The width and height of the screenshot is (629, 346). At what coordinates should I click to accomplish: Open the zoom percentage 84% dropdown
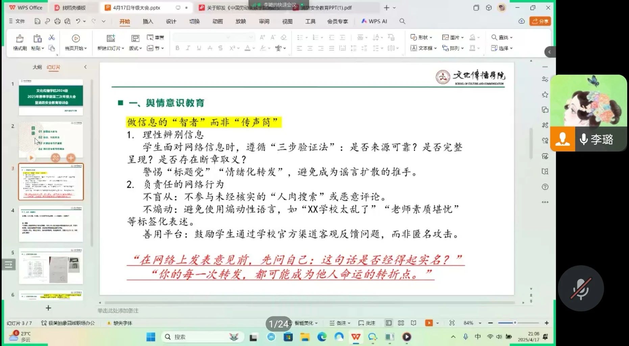tap(472, 323)
